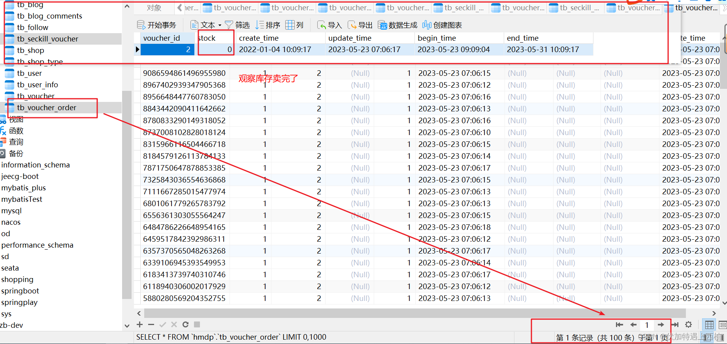Click the 开始事务 begin transaction button
This screenshot has height=344, width=727.
point(156,25)
